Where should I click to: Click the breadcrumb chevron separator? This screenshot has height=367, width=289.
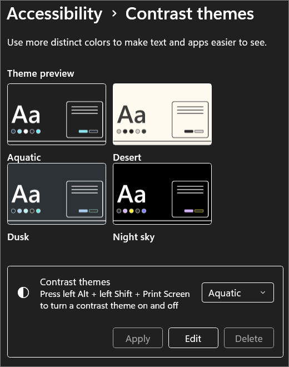[x=114, y=14]
